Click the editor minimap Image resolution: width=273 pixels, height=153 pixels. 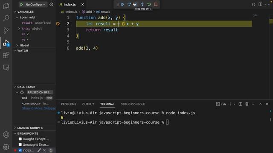(x=255, y=16)
